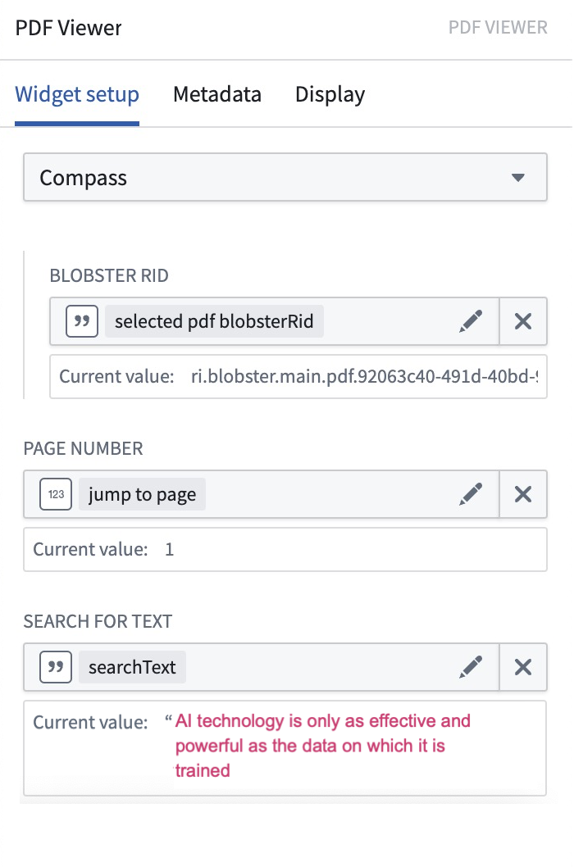
Task: Remove the searchText variable with X icon
Action: point(523,667)
